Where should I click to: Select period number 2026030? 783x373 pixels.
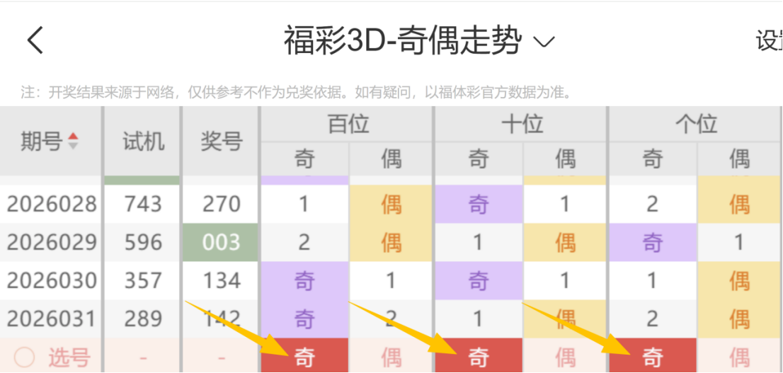click(52, 280)
